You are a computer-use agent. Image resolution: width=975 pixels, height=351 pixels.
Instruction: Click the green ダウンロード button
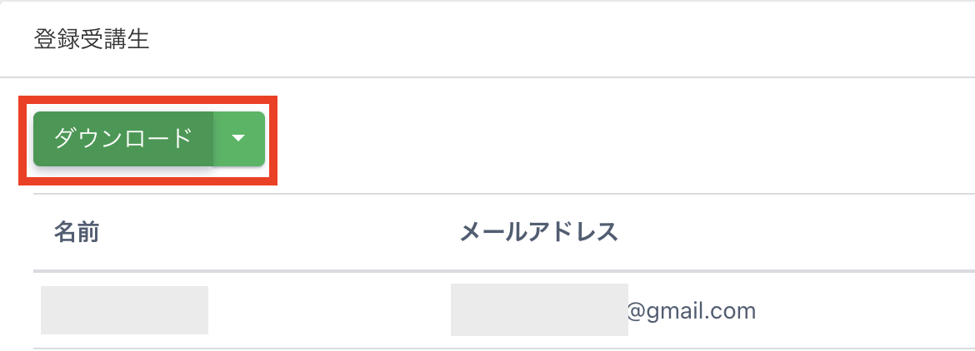point(123,138)
